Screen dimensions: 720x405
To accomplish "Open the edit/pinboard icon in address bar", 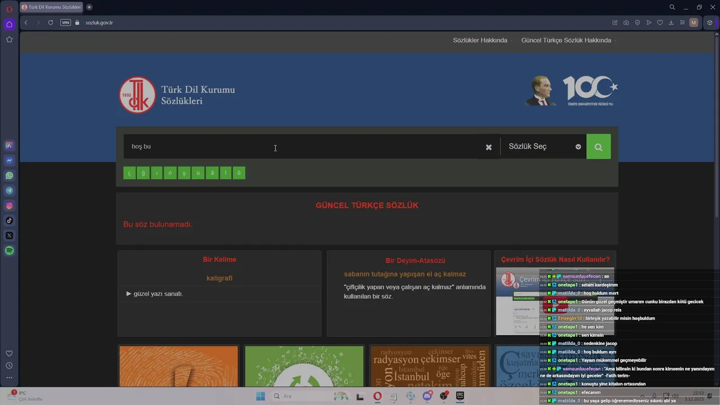I will (615, 22).
